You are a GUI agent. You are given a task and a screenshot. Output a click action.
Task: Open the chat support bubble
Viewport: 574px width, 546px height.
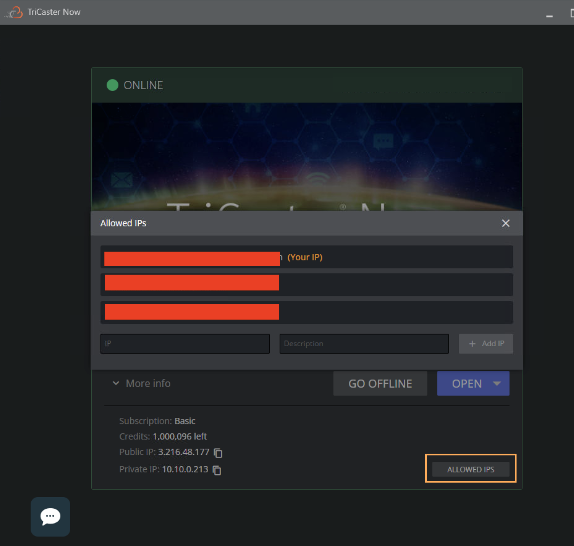(51, 516)
